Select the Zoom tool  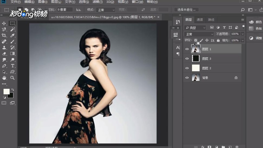[12, 78]
